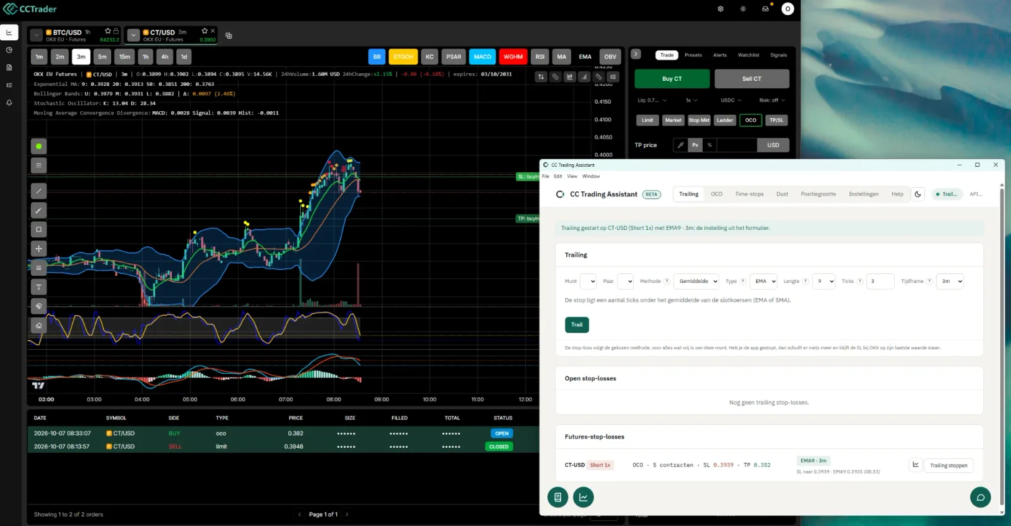Viewport: 1011px width, 526px height.
Task: Click the green Trail button
Action: point(577,325)
